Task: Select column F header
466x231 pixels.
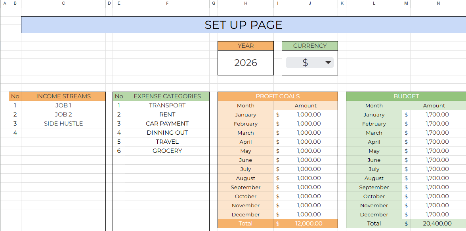Action: [167, 4]
